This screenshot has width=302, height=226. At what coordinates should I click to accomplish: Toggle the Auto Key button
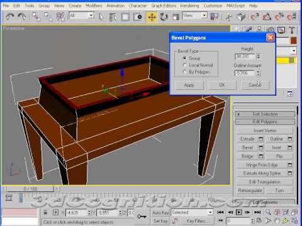point(160,213)
